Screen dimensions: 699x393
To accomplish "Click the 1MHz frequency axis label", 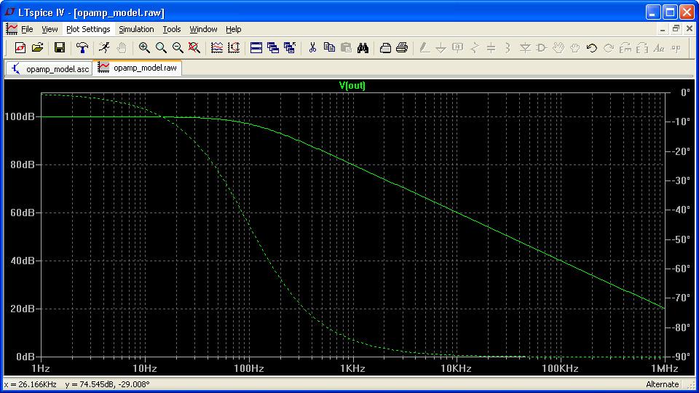I will (664, 368).
